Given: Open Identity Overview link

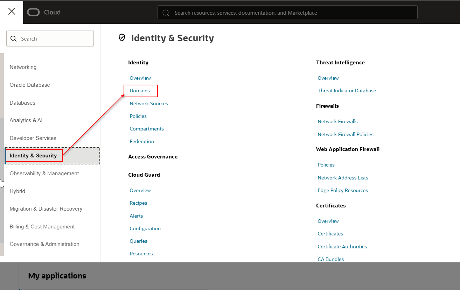Looking at the screenshot, I should pos(140,78).
